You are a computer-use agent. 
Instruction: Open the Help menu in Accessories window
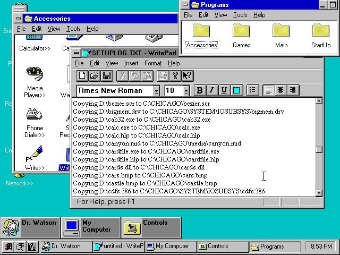92,29
